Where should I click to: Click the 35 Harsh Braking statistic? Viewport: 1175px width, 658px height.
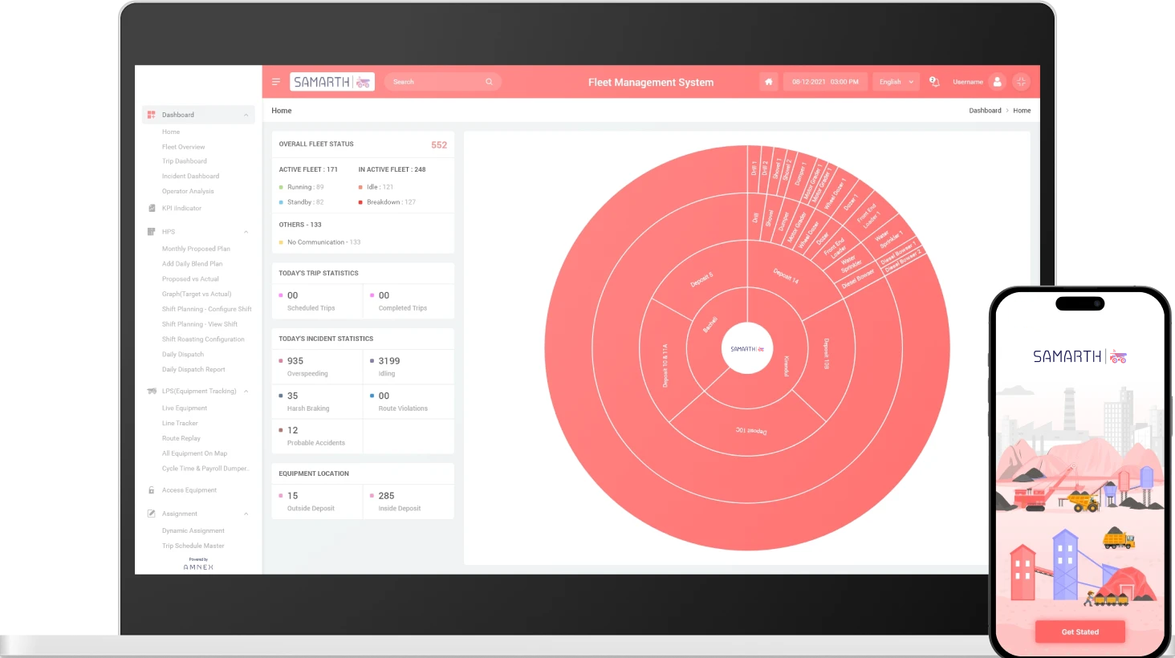click(x=304, y=401)
